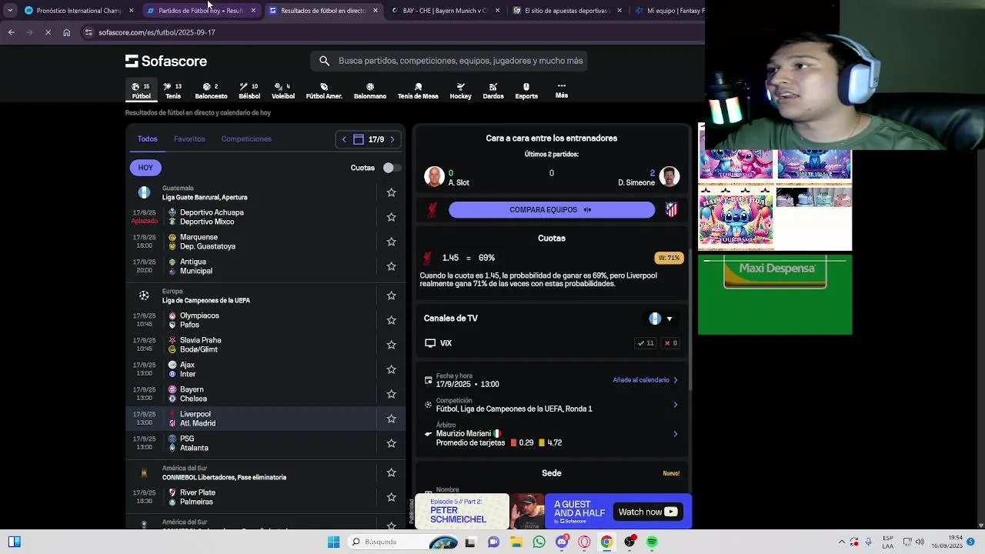This screenshot has height=554, width=985.
Task: Favorite the Ajax vs Inter match
Action: [391, 369]
